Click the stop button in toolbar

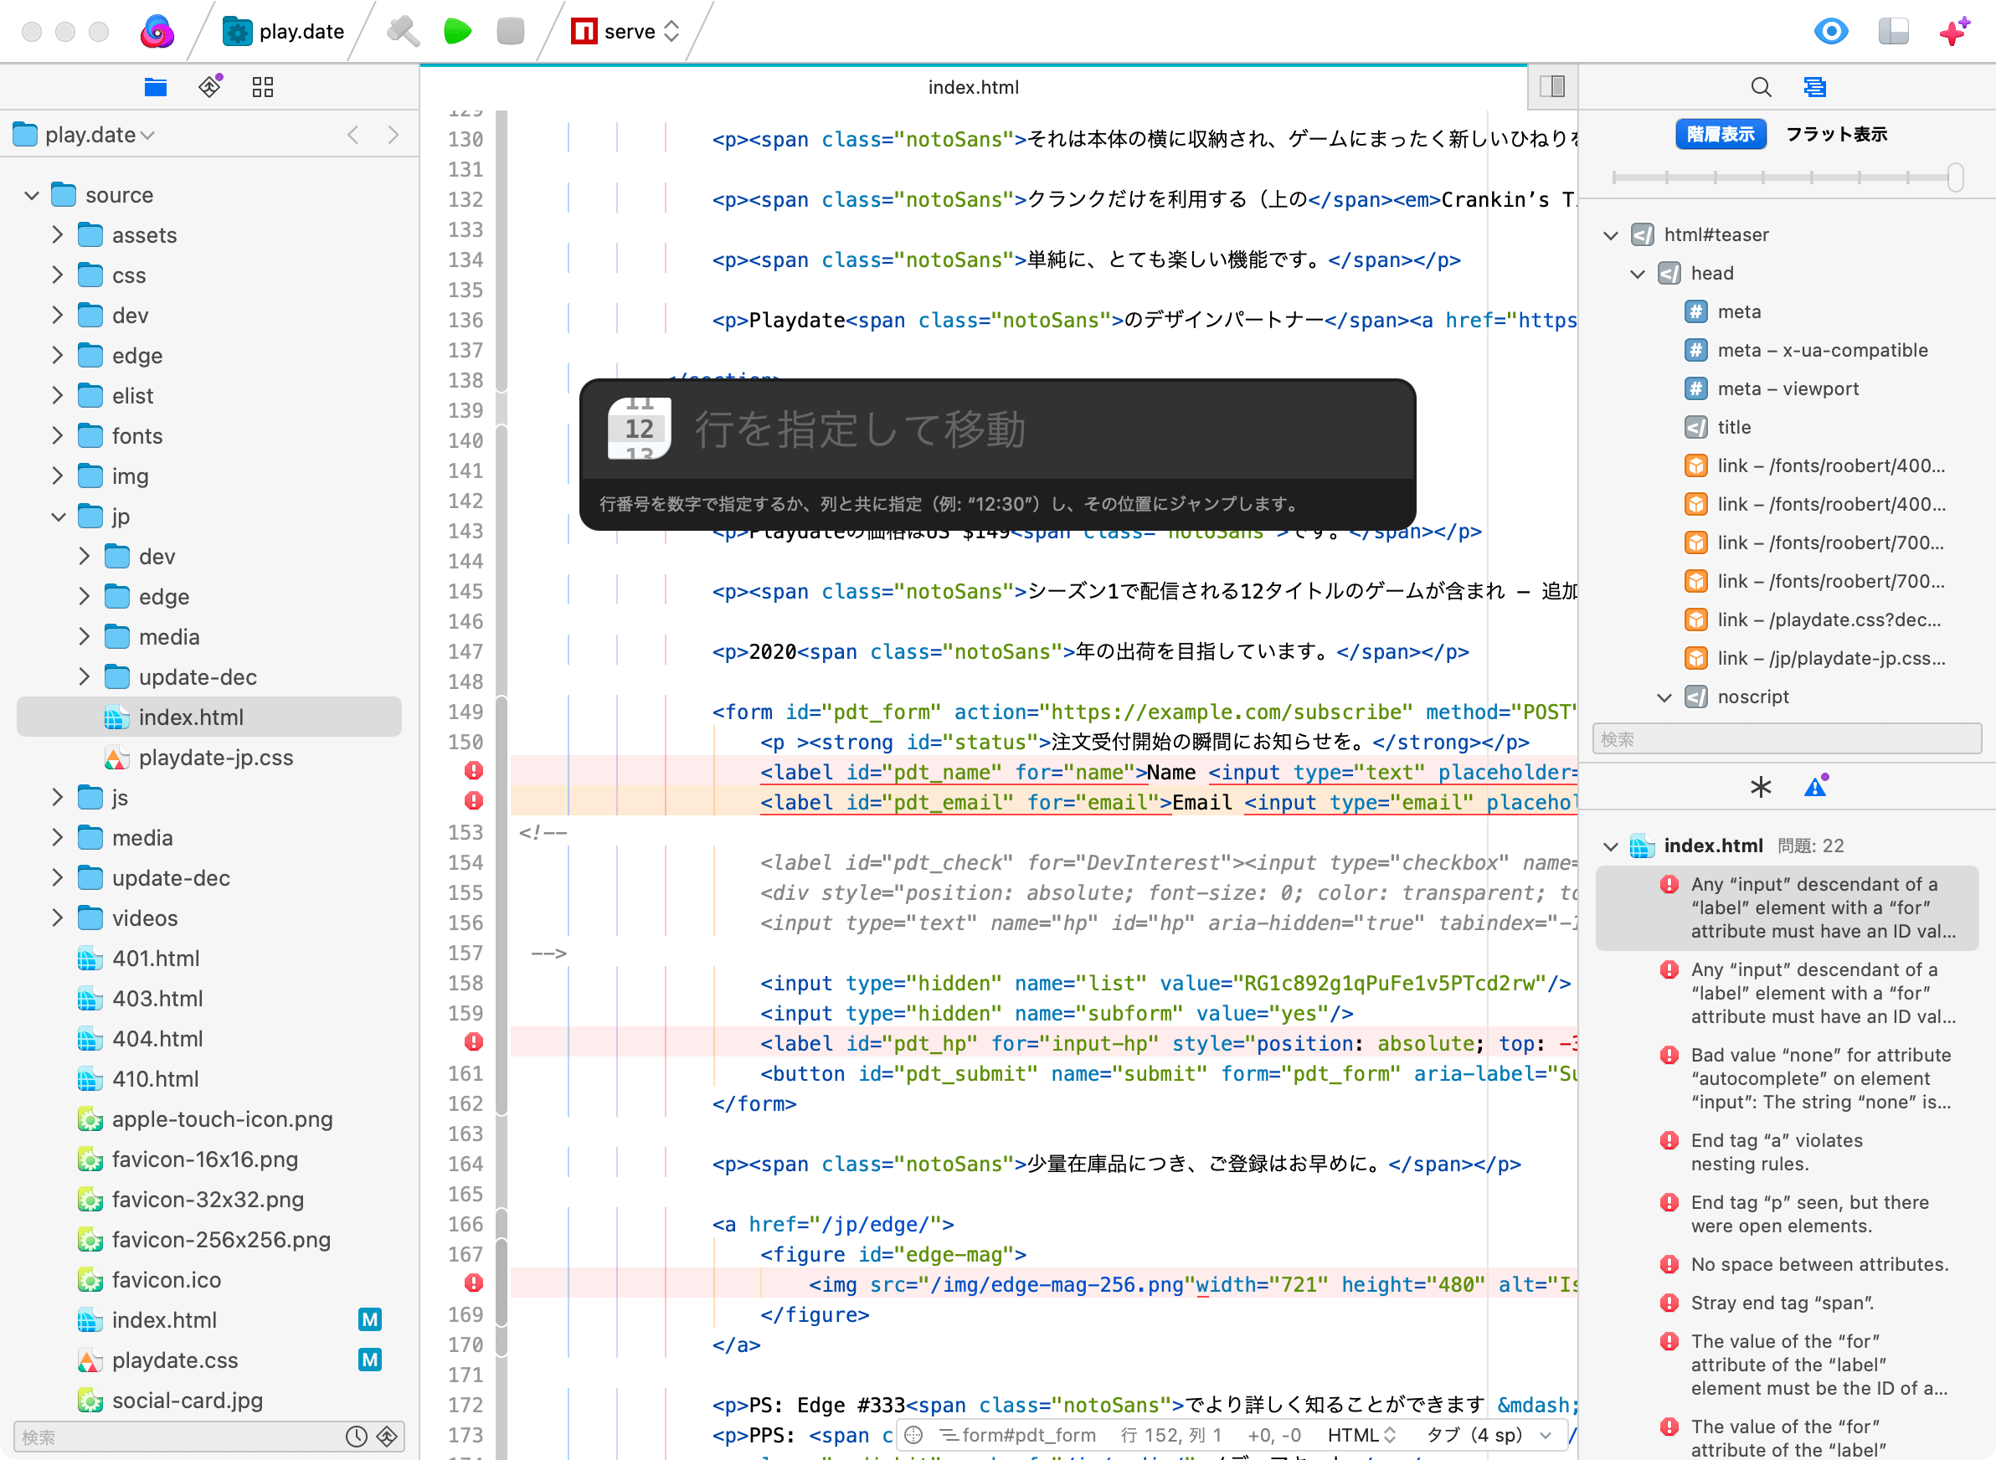512,29
